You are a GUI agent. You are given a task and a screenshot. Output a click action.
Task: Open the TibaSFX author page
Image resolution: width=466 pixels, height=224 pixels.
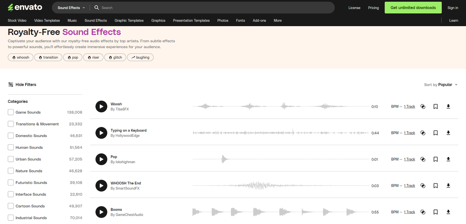coord(122,109)
